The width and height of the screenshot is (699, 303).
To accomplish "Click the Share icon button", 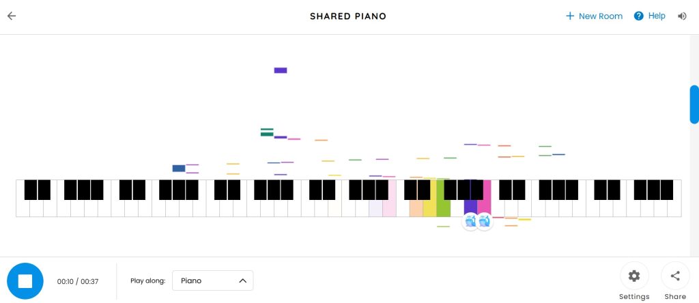I will click(x=675, y=276).
